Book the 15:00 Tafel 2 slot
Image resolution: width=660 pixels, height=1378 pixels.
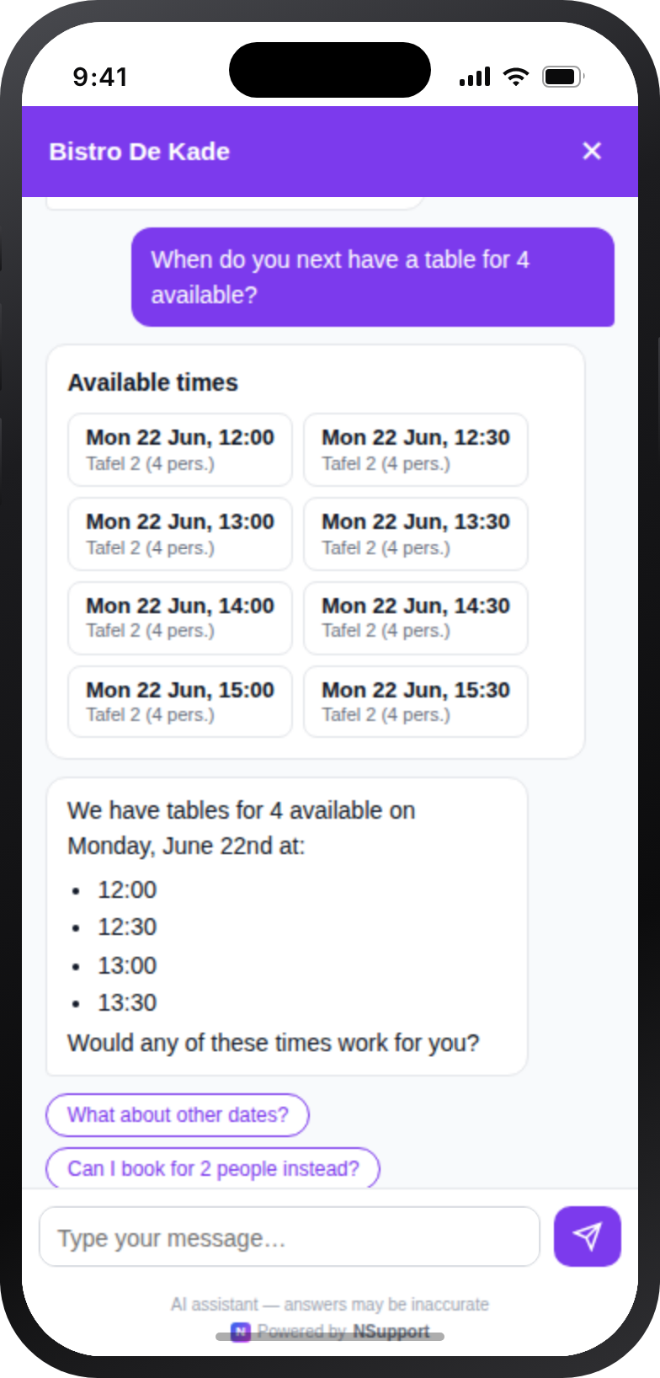click(180, 702)
